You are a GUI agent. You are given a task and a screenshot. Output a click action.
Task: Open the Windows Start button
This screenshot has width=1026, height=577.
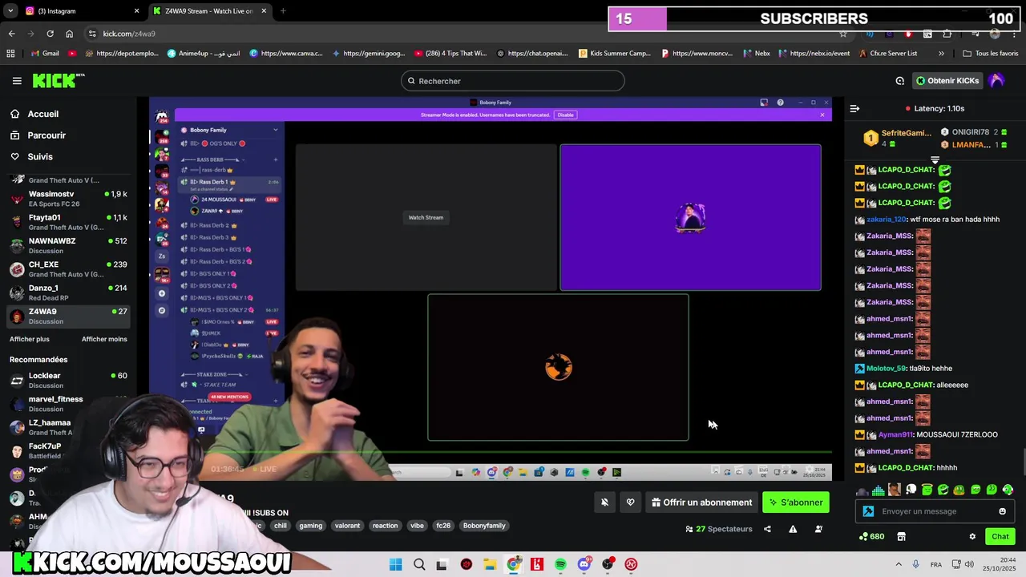(x=395, y=564)
